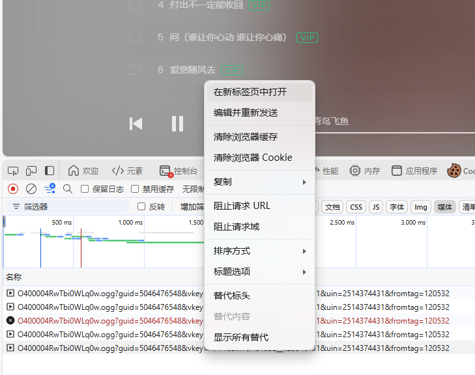
Task: Filter requests by 文档
Action: [x=332, y=207]
